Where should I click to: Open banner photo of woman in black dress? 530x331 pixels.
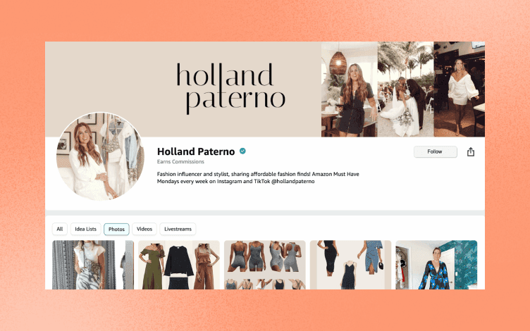(x=349, y=89)
